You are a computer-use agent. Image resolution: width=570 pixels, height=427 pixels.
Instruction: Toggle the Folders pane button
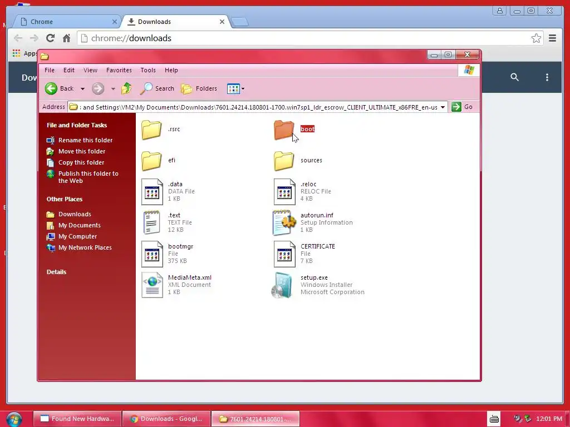click(x=199, y=88)
